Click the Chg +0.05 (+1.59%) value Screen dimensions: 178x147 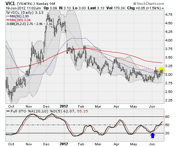(144, 8)
